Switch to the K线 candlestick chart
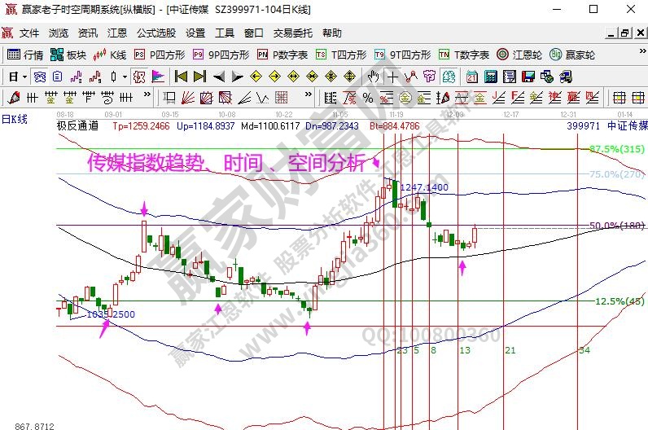The height and width of the screenshot is (430, 648). coord(110,55)
